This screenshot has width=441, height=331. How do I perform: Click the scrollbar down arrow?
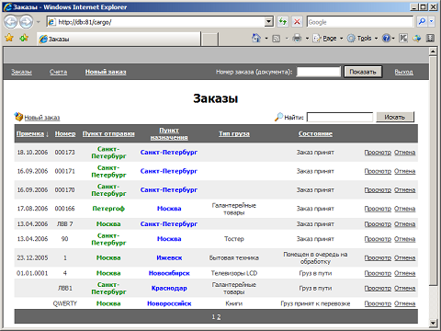click(433, 323)
